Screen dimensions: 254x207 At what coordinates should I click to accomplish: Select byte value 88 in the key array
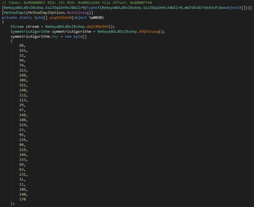(x=21, y=45)
